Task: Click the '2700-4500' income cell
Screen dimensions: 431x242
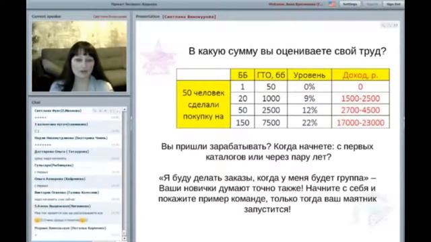Action: pyautogui.click(x=360, y=110)
